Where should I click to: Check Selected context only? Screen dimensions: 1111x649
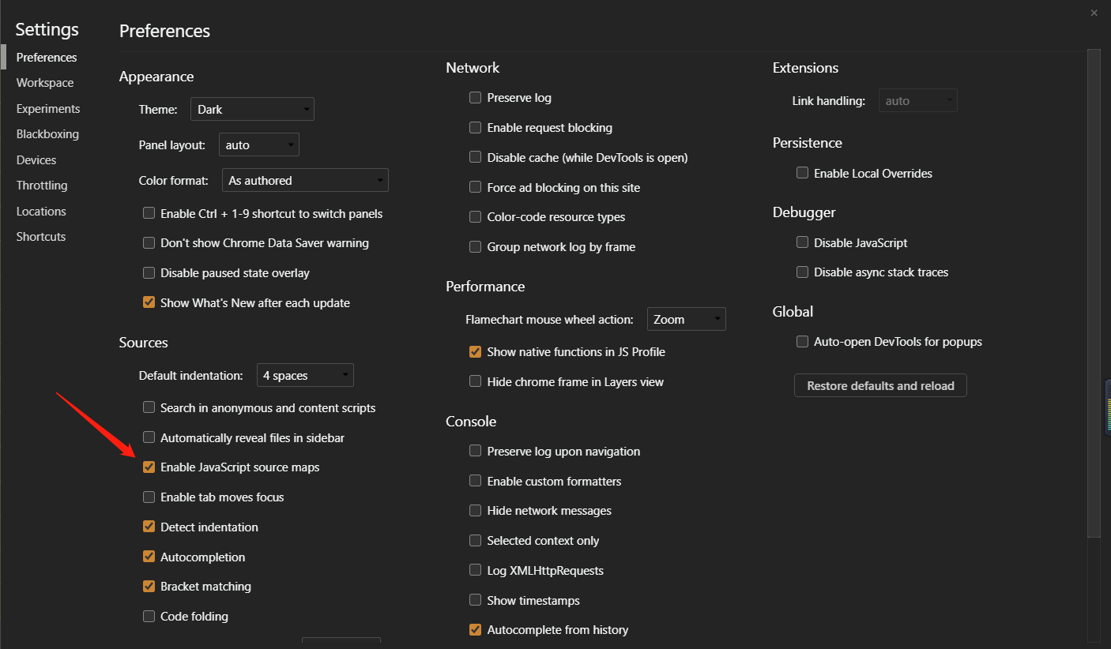tap(475, 540)
